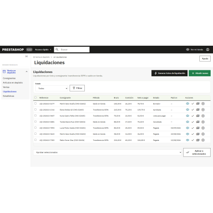This screenshot has height=213, width=213.
Task: Cancel Nuria Castro Peña liquidation
Action: click(x=203, y=116)
